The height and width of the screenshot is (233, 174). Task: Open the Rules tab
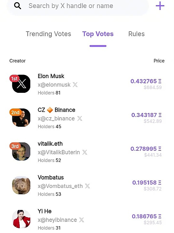click(137, 34)
